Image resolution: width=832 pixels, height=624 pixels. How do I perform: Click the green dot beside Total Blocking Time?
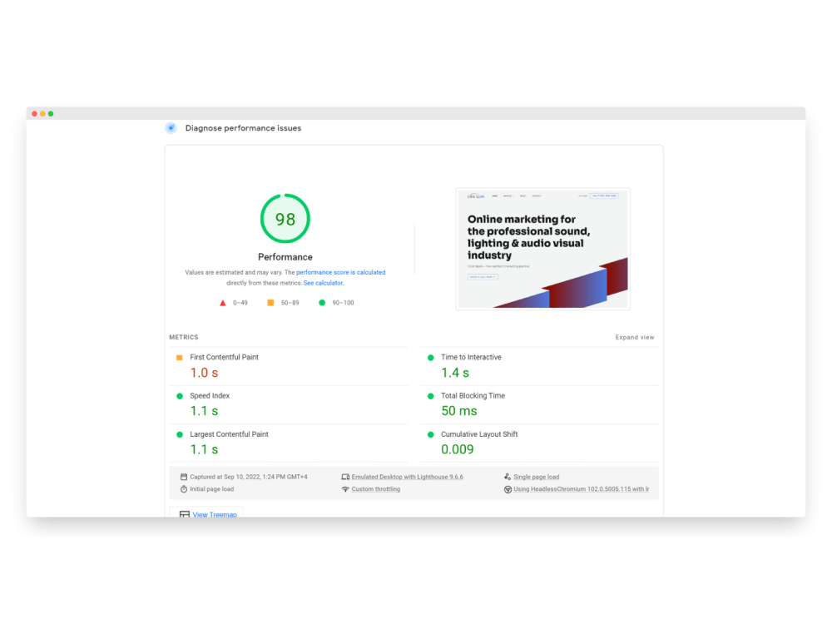coord(430,396)
